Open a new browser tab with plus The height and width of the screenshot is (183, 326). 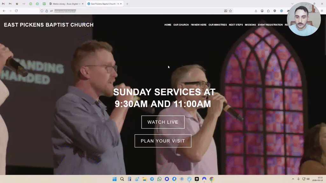127,4
